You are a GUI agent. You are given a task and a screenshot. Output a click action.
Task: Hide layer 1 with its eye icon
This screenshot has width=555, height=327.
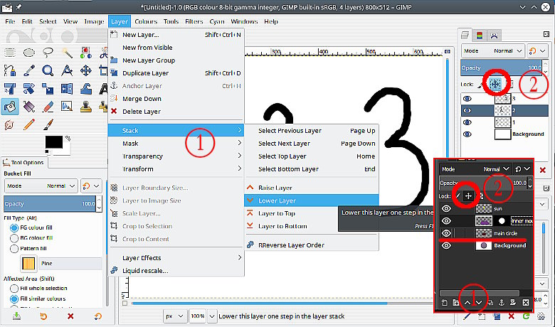[467, 122]
